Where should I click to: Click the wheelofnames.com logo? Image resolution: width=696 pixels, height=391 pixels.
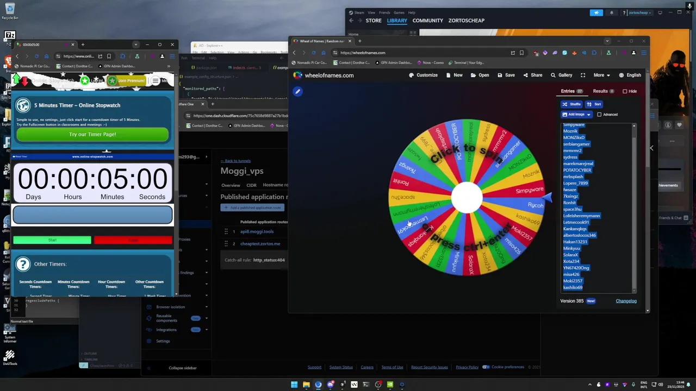324,75
